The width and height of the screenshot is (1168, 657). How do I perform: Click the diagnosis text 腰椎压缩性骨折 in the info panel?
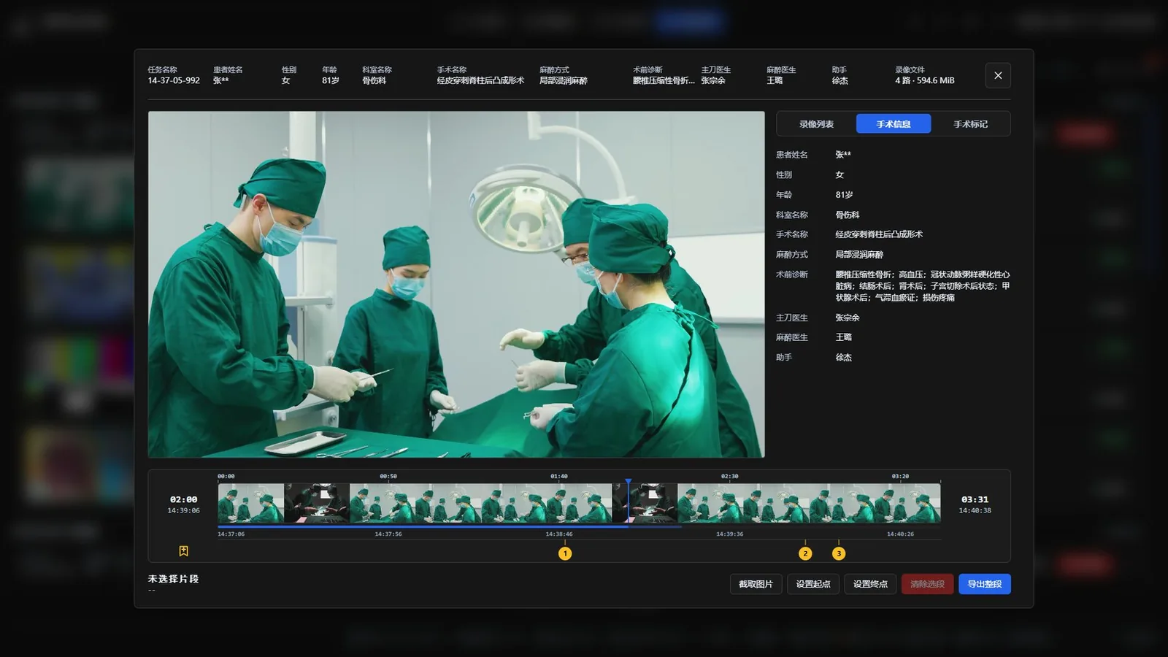[x=864, y=274]
